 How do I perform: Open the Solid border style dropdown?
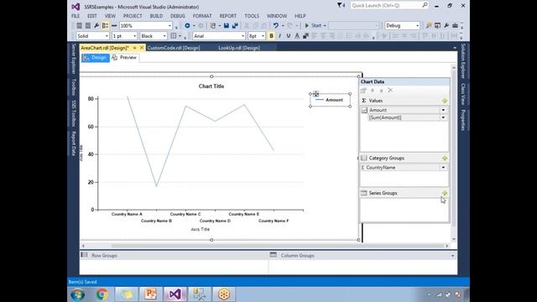(x=107, y=36)
